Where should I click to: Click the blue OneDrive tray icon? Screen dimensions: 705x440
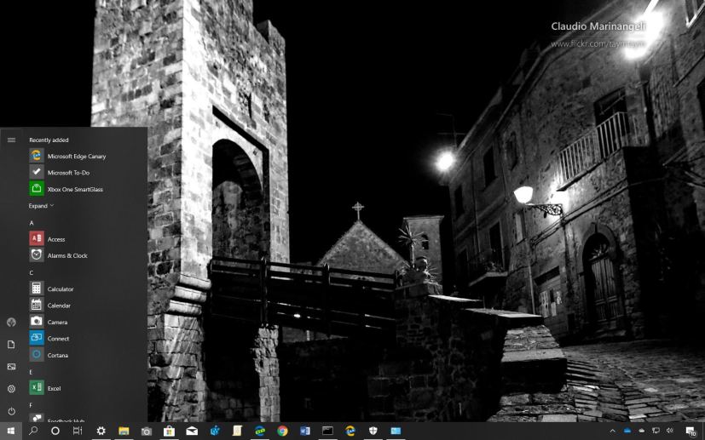tap(627, 431)
